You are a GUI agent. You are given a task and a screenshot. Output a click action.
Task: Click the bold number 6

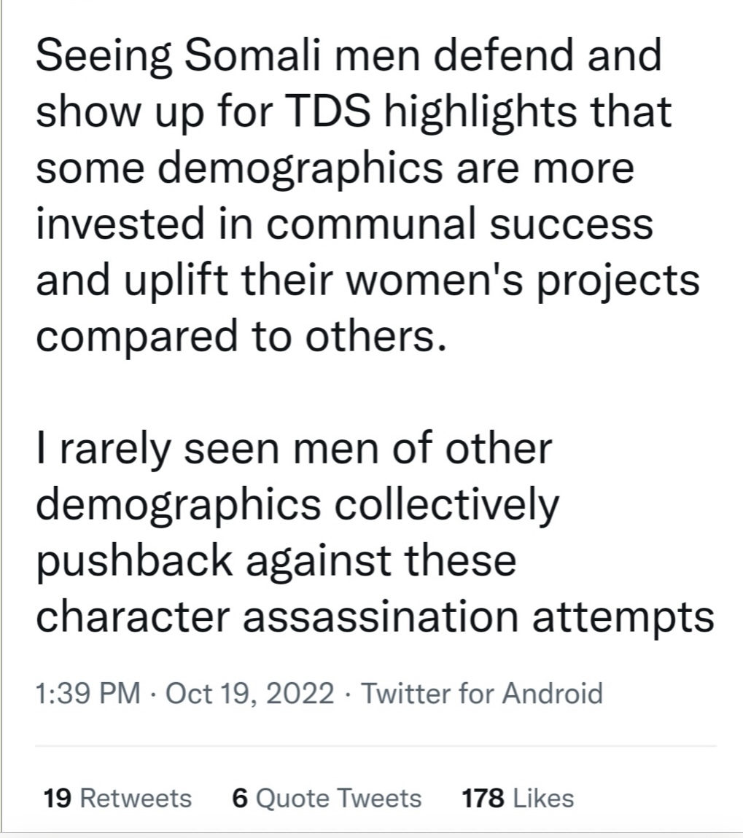[x=240, y=798]
